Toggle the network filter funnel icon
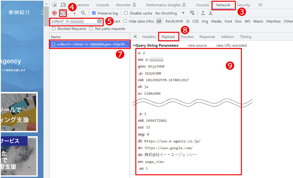This screenshot has height=178, width=293. tap(75, 13)
